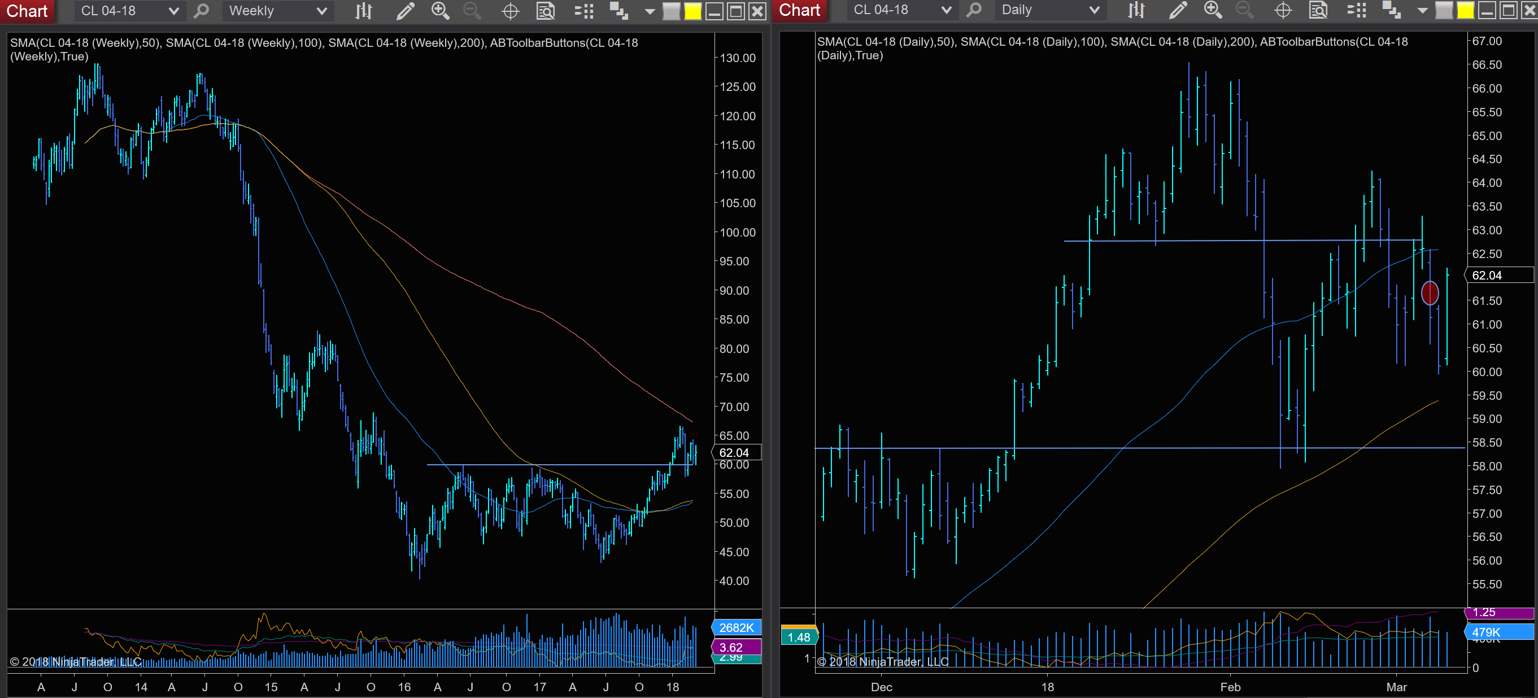Click the 17 year label on Weekly axis
This screenshot has height=698, width=1538.
pyautogui.click(x=540, y=687)
